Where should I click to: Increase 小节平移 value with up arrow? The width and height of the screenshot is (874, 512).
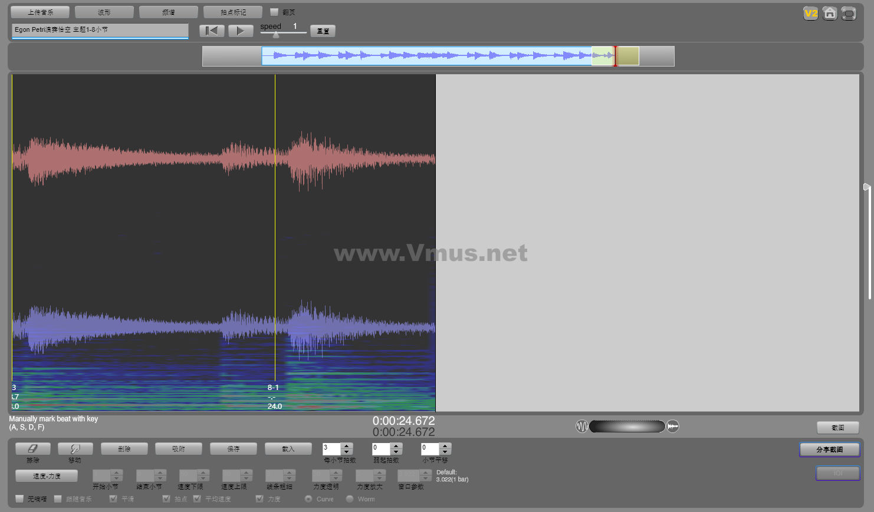coord(445,446)
